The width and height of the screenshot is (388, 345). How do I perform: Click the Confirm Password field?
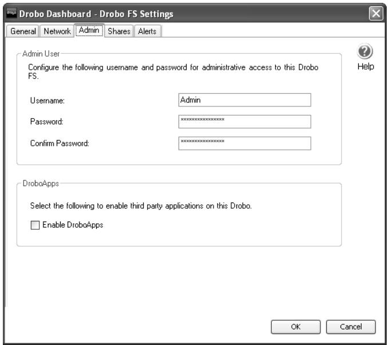(x=245, y=143)
